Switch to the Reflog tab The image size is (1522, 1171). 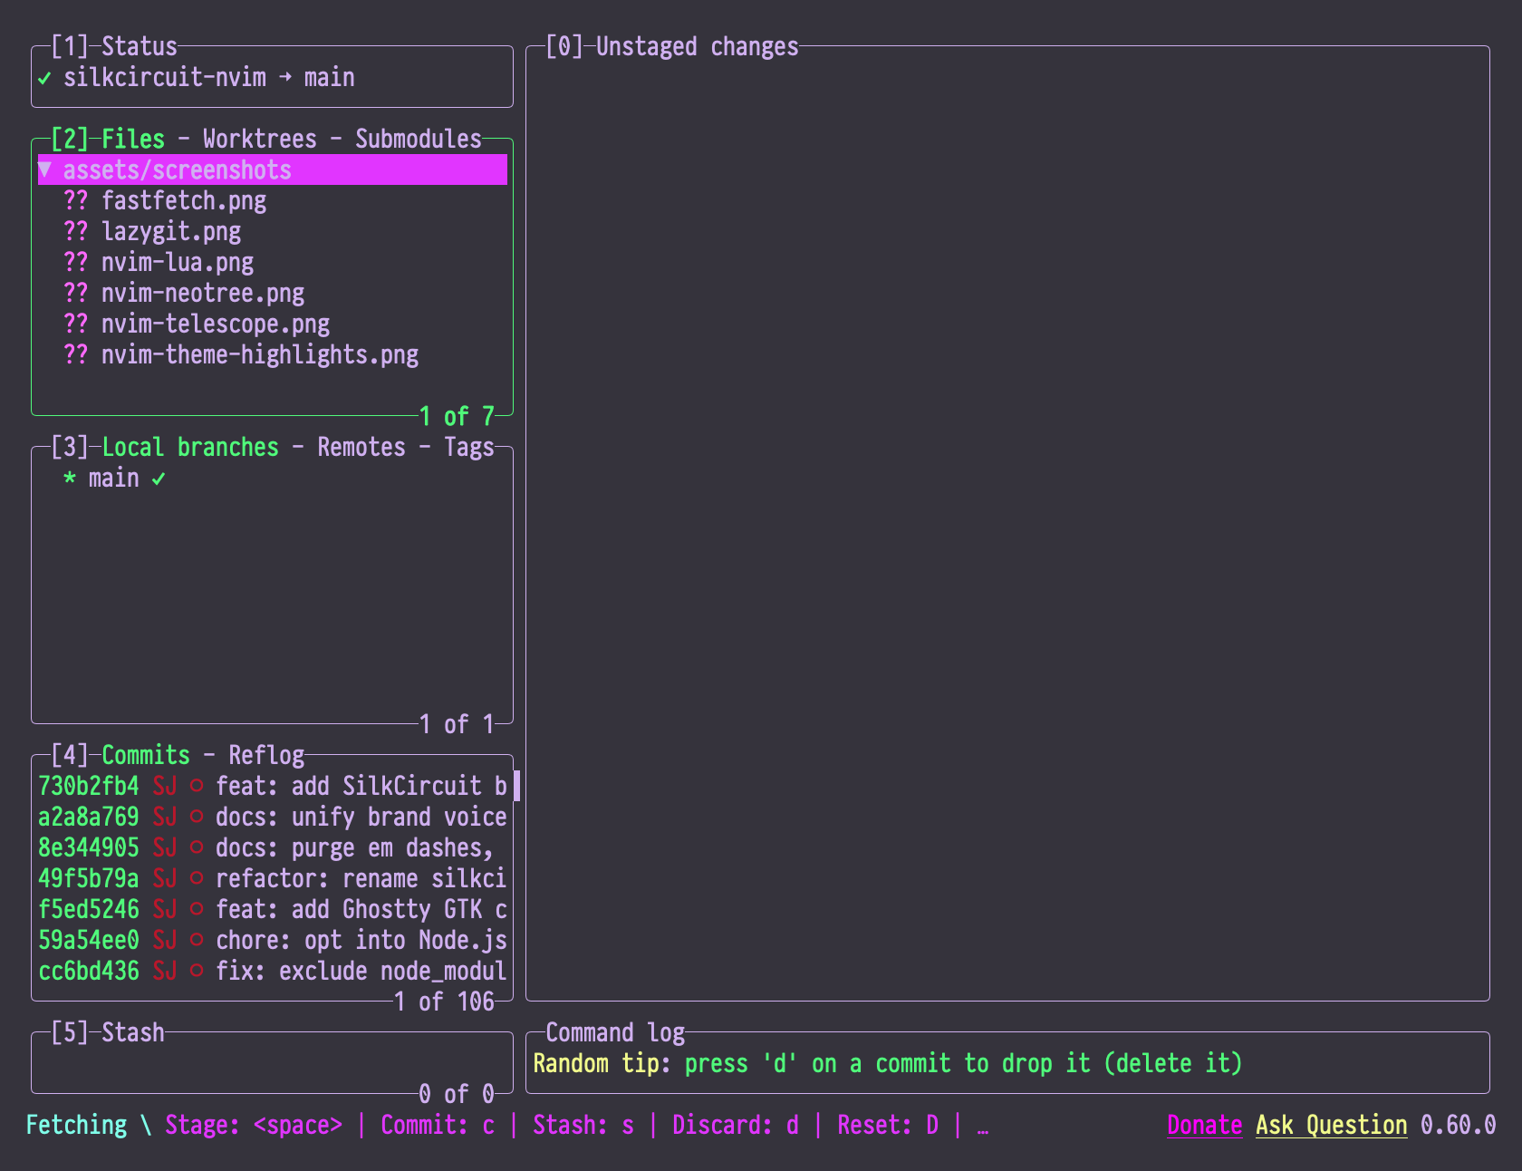[266, 755]
